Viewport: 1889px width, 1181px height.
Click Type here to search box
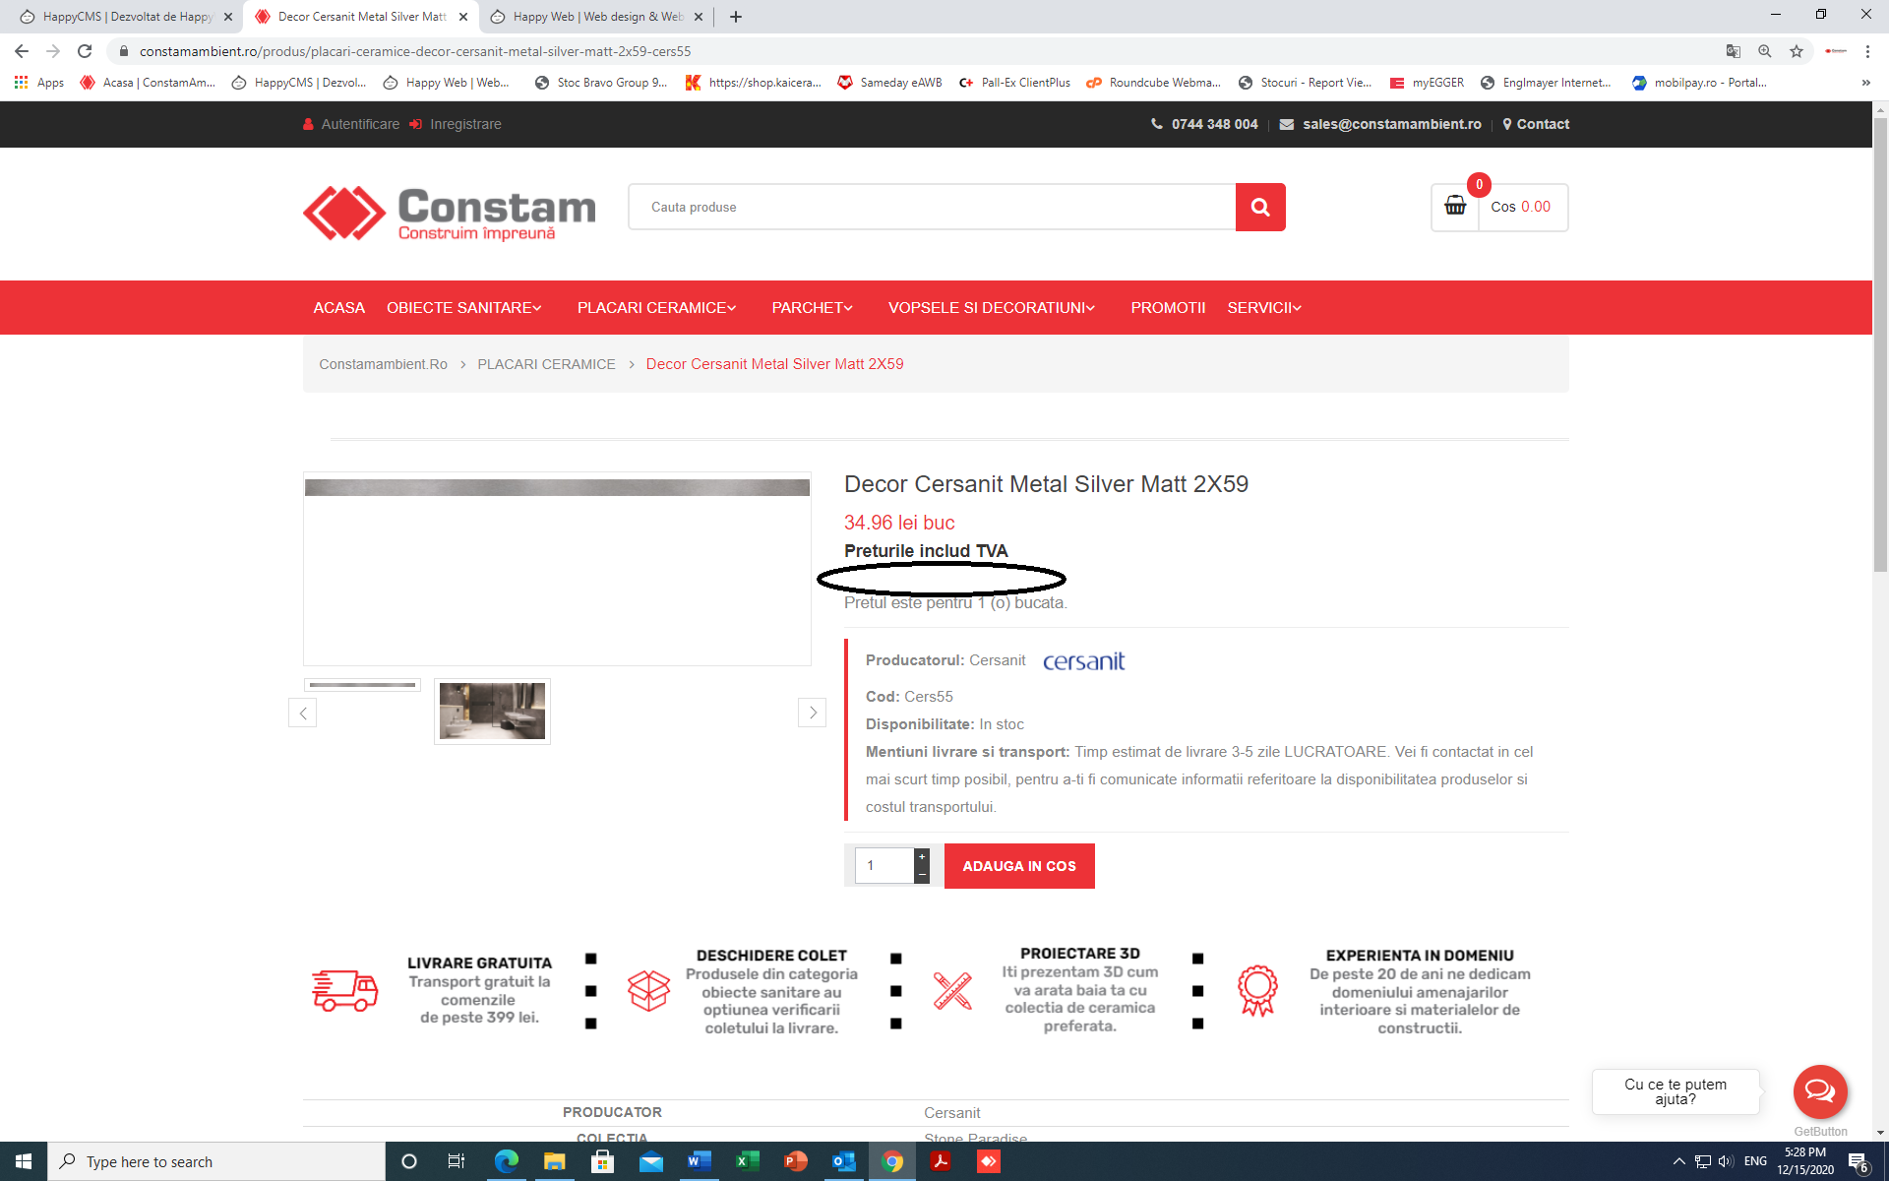[216, 1161]
